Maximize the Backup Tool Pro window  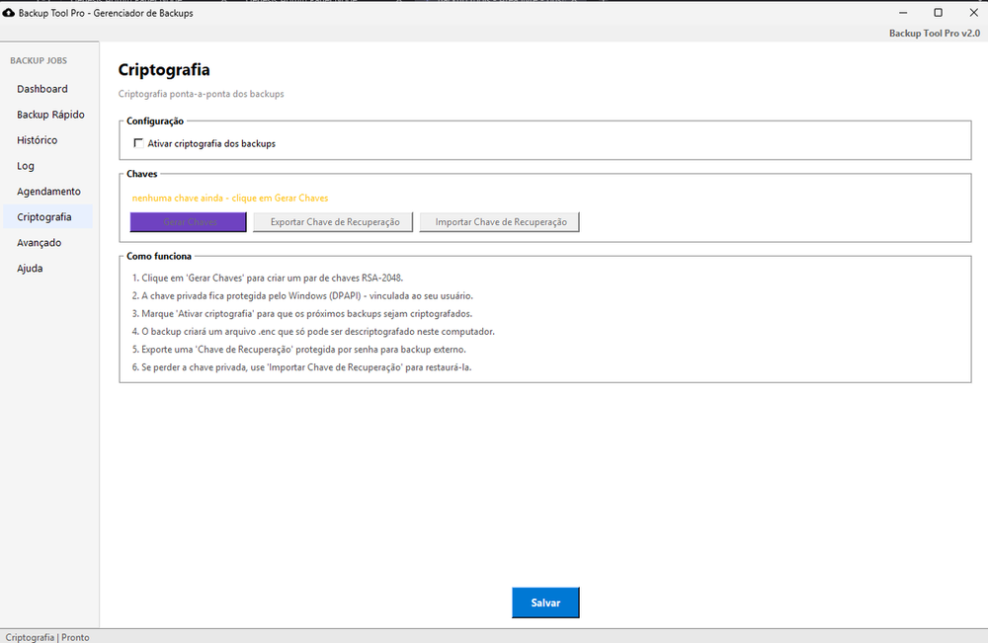pos(939,13)
